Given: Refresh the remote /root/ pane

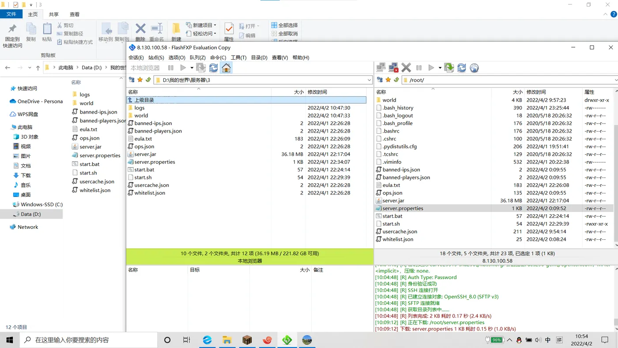Looking at the screenshot, I should (x=462, y=68).
